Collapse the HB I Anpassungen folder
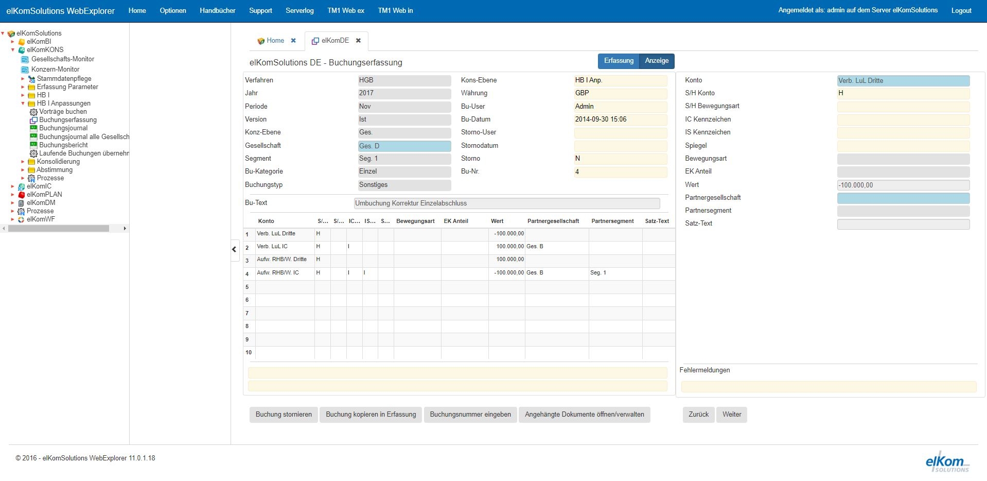987x481 pixels. coord(23,104)
